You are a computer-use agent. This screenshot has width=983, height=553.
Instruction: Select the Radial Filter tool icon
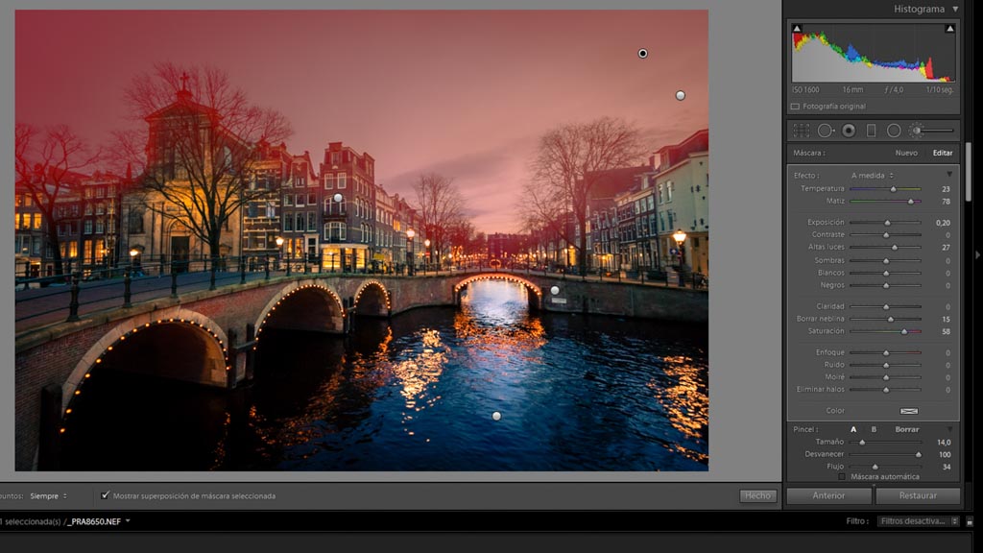coord(894,130)
